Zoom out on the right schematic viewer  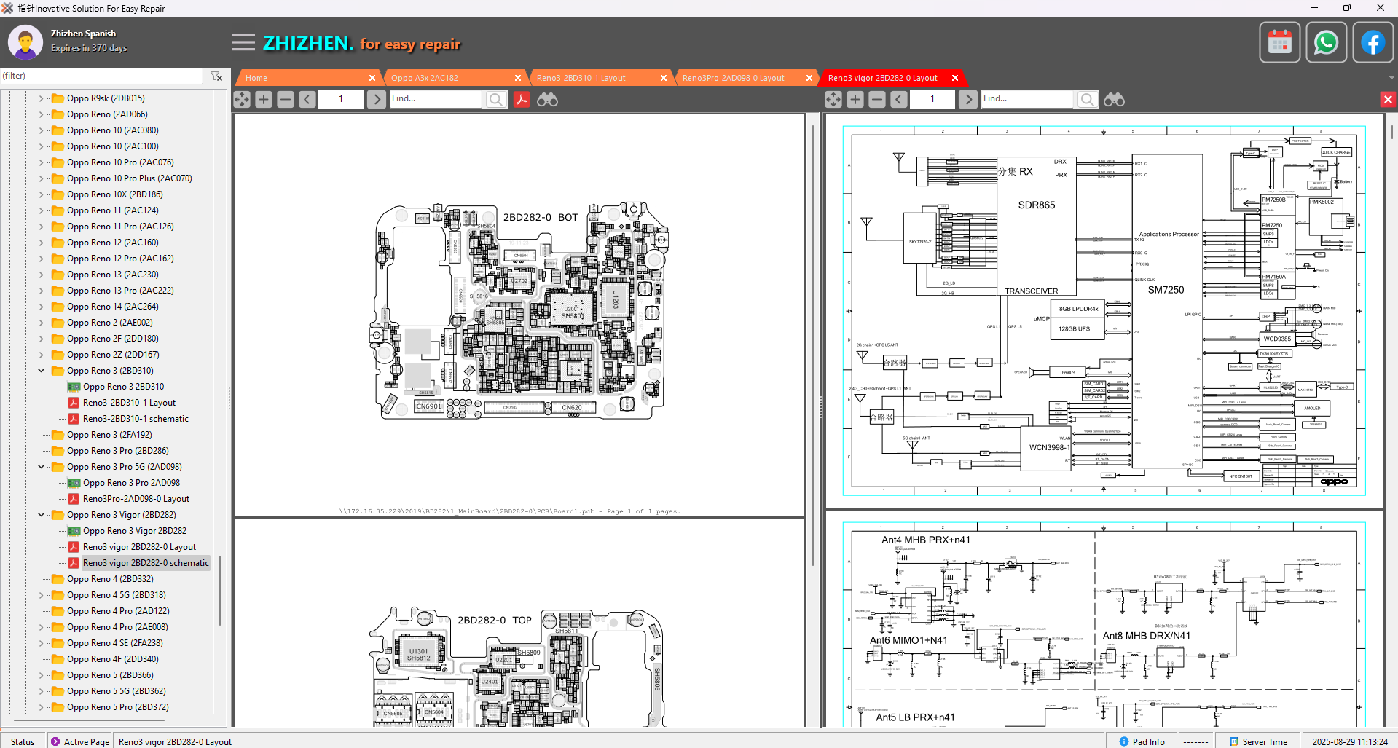tap(877, 99)
